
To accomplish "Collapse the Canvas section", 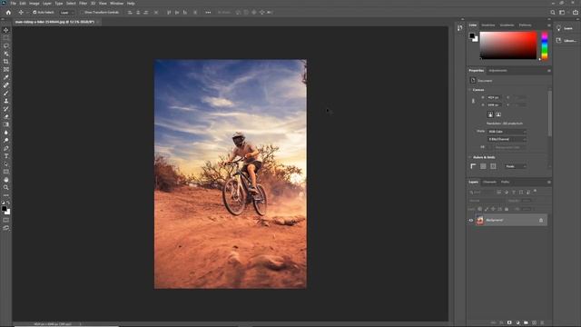I will coord(470,90).
